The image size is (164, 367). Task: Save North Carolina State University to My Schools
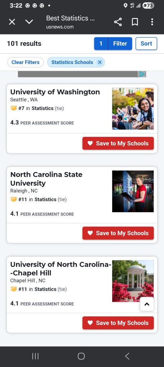click(x=118, y=233)
